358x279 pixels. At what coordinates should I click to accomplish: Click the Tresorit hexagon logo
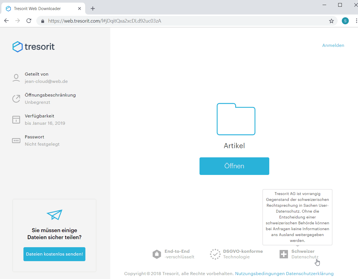18,47
